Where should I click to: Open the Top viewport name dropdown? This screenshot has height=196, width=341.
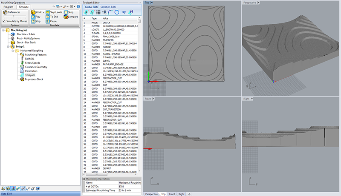click(152, 3)
